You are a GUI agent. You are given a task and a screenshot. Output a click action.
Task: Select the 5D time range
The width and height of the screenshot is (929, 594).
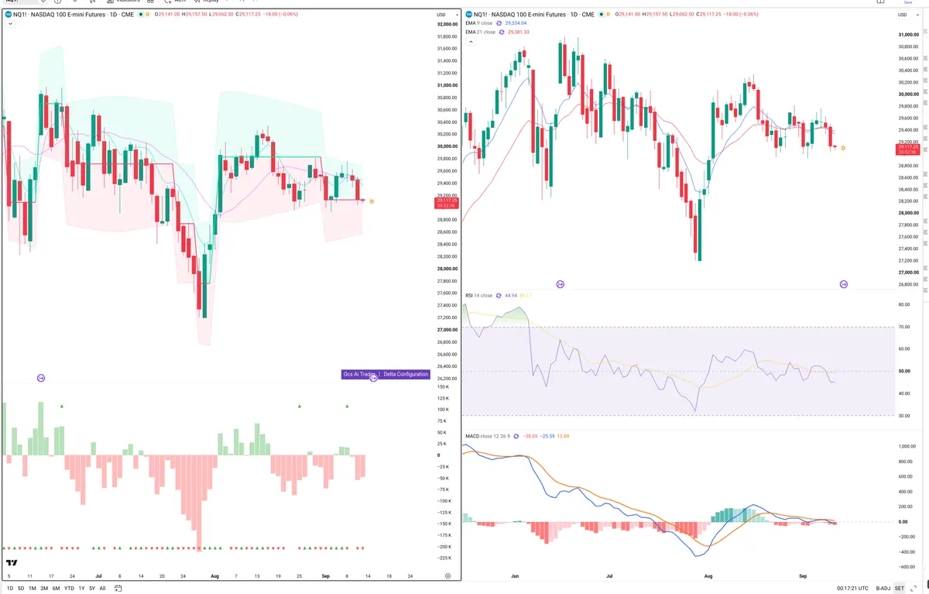pos(21,589)
